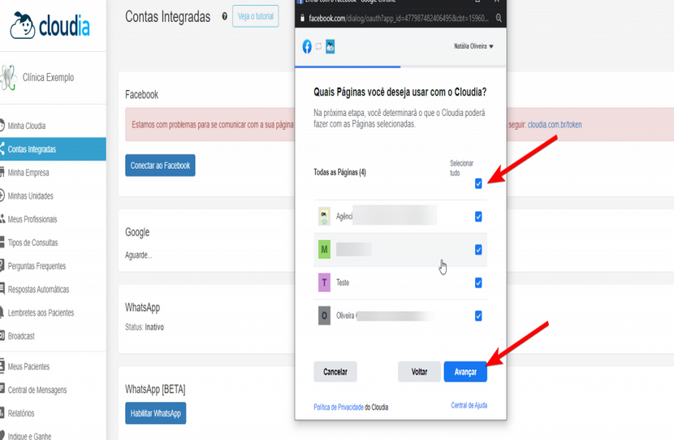This screenshot has width=674, height=440.
Task: Click the purple T Teste page avatar
Action: point(324,283)
